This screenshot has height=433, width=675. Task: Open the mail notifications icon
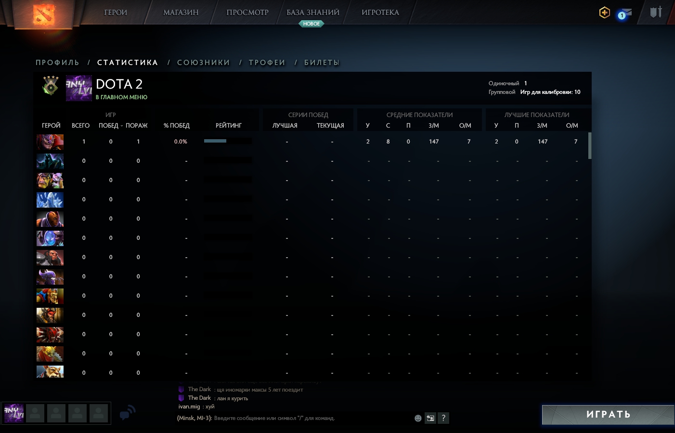[x=624, y=13]
